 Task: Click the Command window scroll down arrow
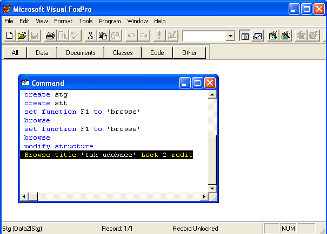[x=212, y=189]
